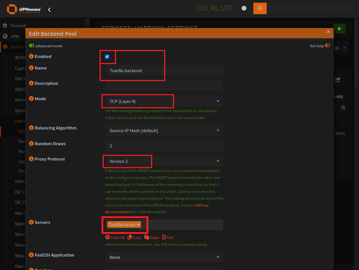Click the LOCAL SITE header text
Viewport: 359px width, 270px height.
(x=215, y=8)
